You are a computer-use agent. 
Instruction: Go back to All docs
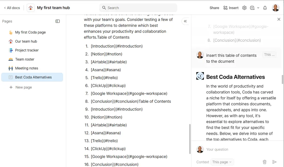[x=12, y=8]
